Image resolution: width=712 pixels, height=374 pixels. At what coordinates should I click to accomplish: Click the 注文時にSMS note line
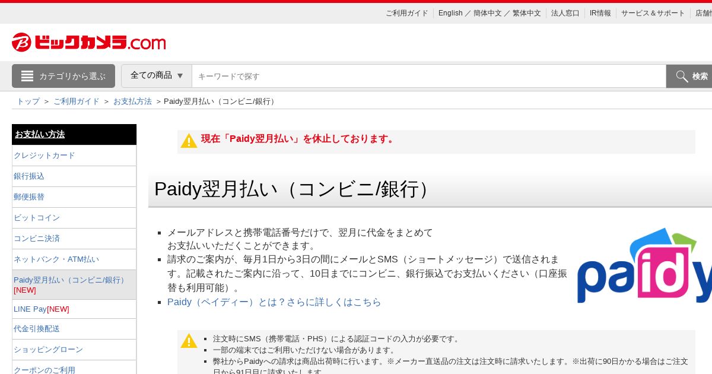tap(337, 339)
